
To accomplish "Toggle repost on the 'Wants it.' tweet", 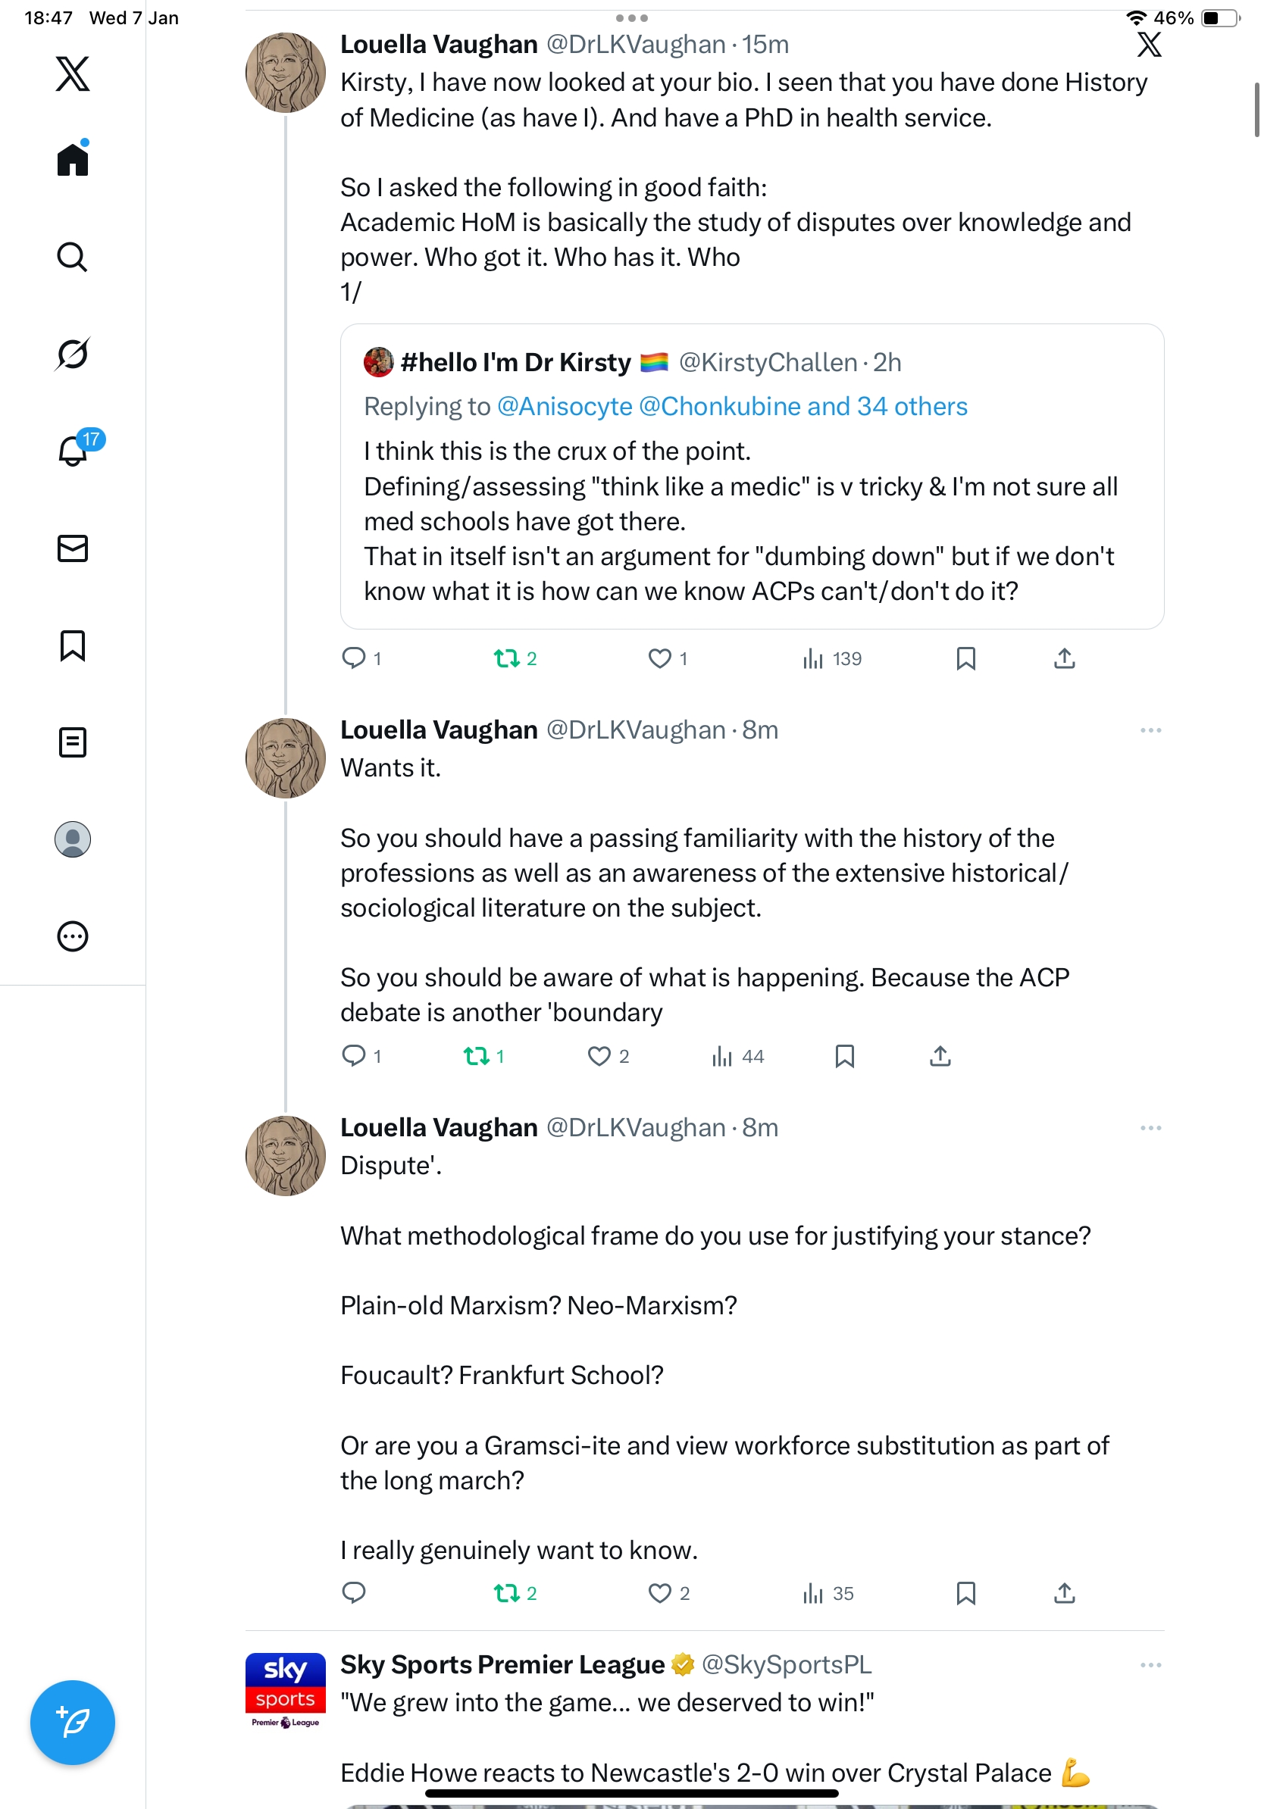I will (476, 1056).
